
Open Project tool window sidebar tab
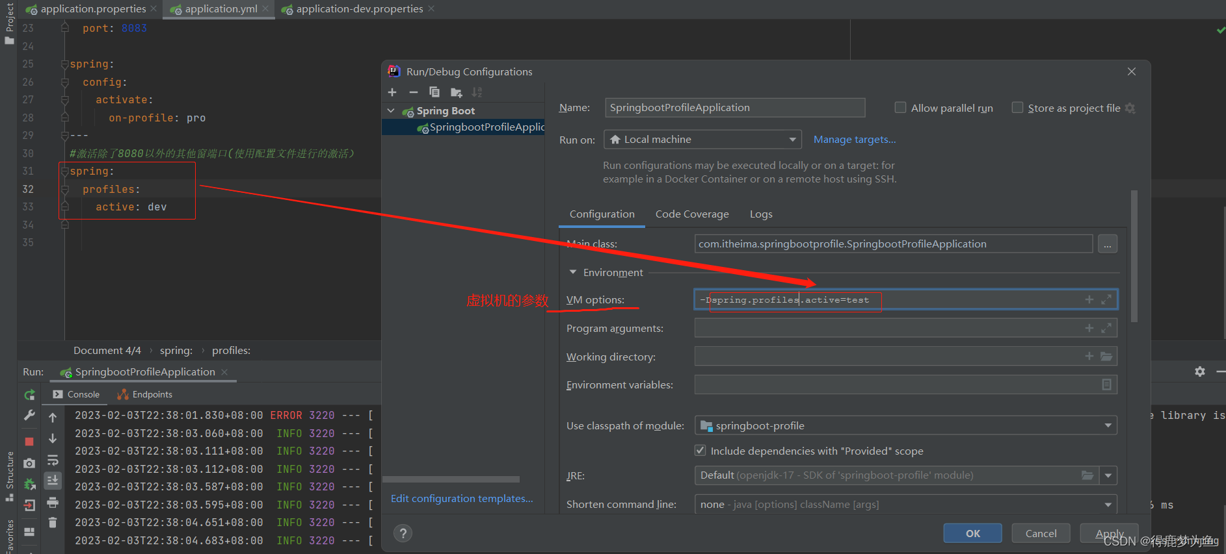coord(9,23)
